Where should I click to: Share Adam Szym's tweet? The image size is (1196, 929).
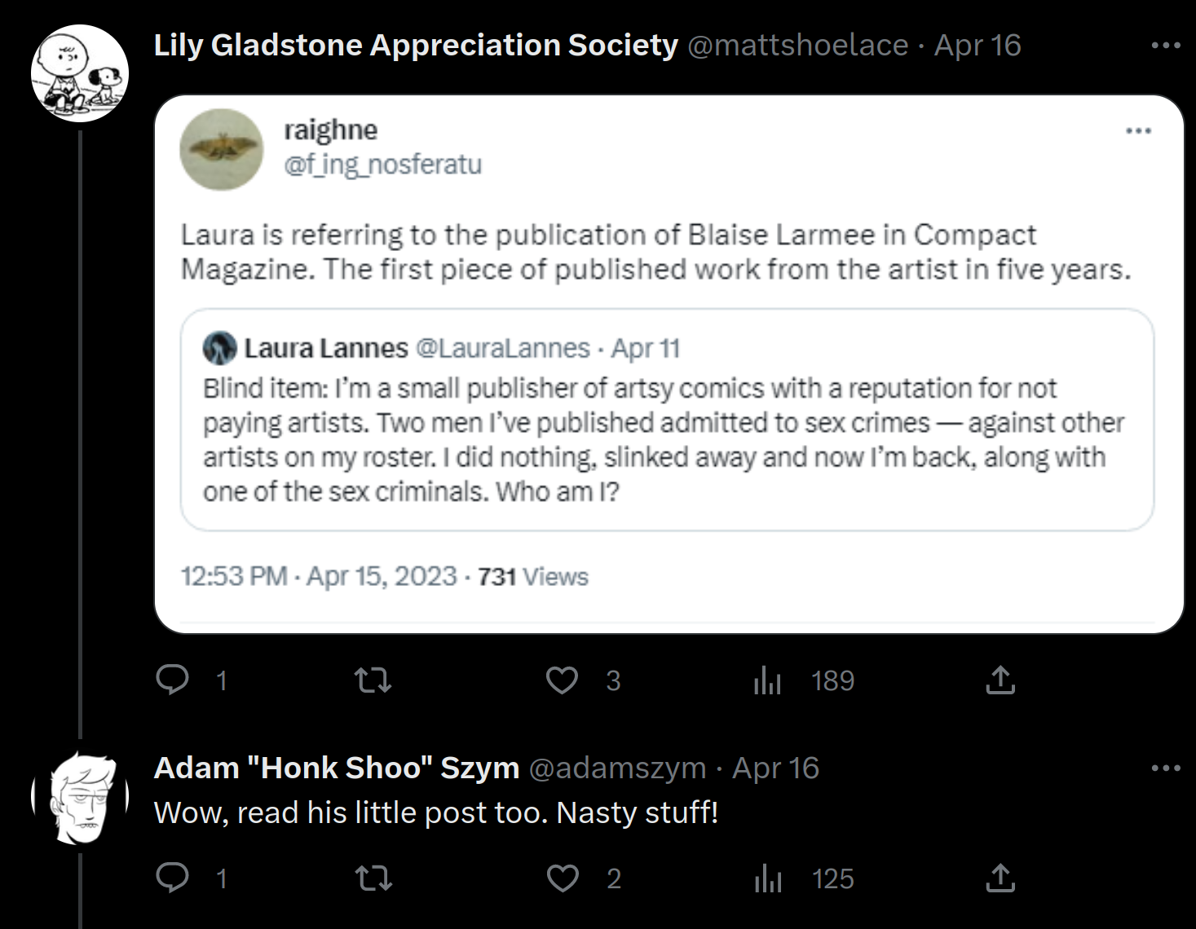(1000, 878)
